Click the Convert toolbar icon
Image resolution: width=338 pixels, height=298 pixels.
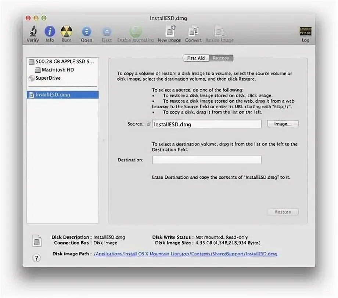193,32
